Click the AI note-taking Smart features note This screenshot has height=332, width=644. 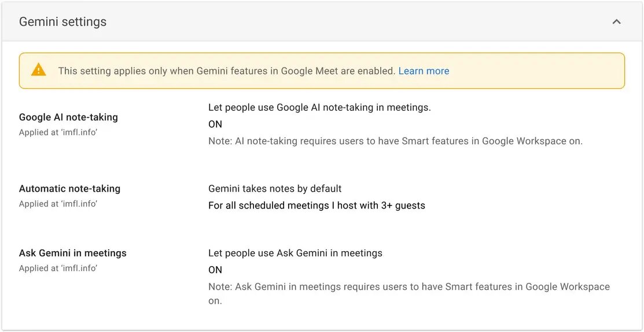396,141
